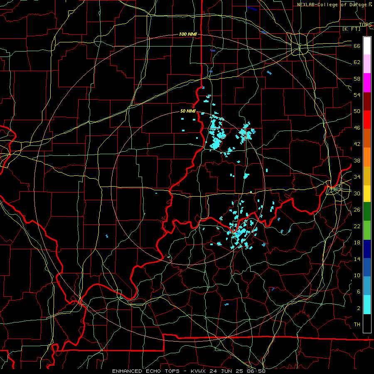This screenshot has height=374, width=374.
Task: Click the TH legend label
Action: point(357,325)
